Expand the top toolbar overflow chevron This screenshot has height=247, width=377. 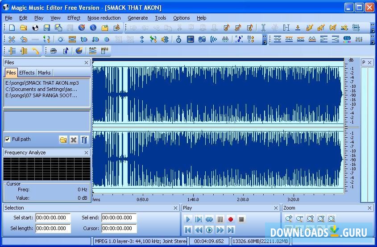click(373, 28)
